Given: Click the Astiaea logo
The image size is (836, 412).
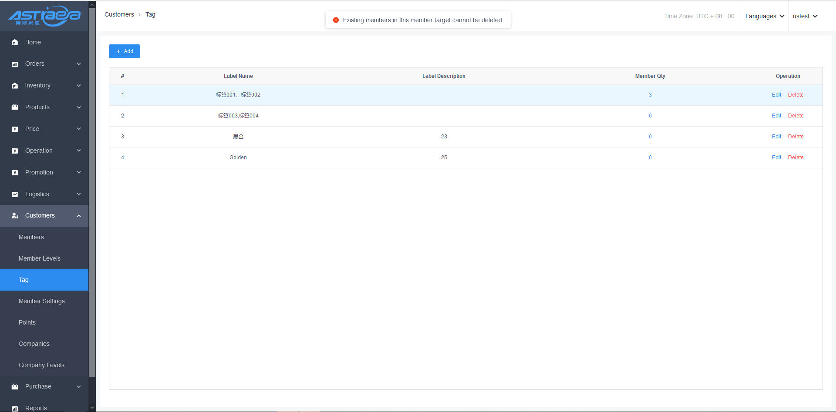Looking at the screenshot, I should pos(44,16).
